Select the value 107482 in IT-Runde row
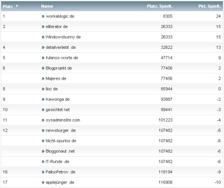The image size is (224, 188). pos(165,162)
